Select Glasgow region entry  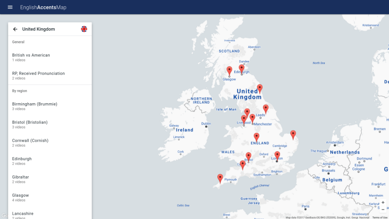50,198
